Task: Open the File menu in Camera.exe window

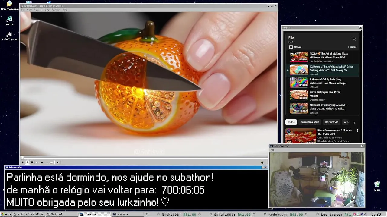Action: coord(272,150)
